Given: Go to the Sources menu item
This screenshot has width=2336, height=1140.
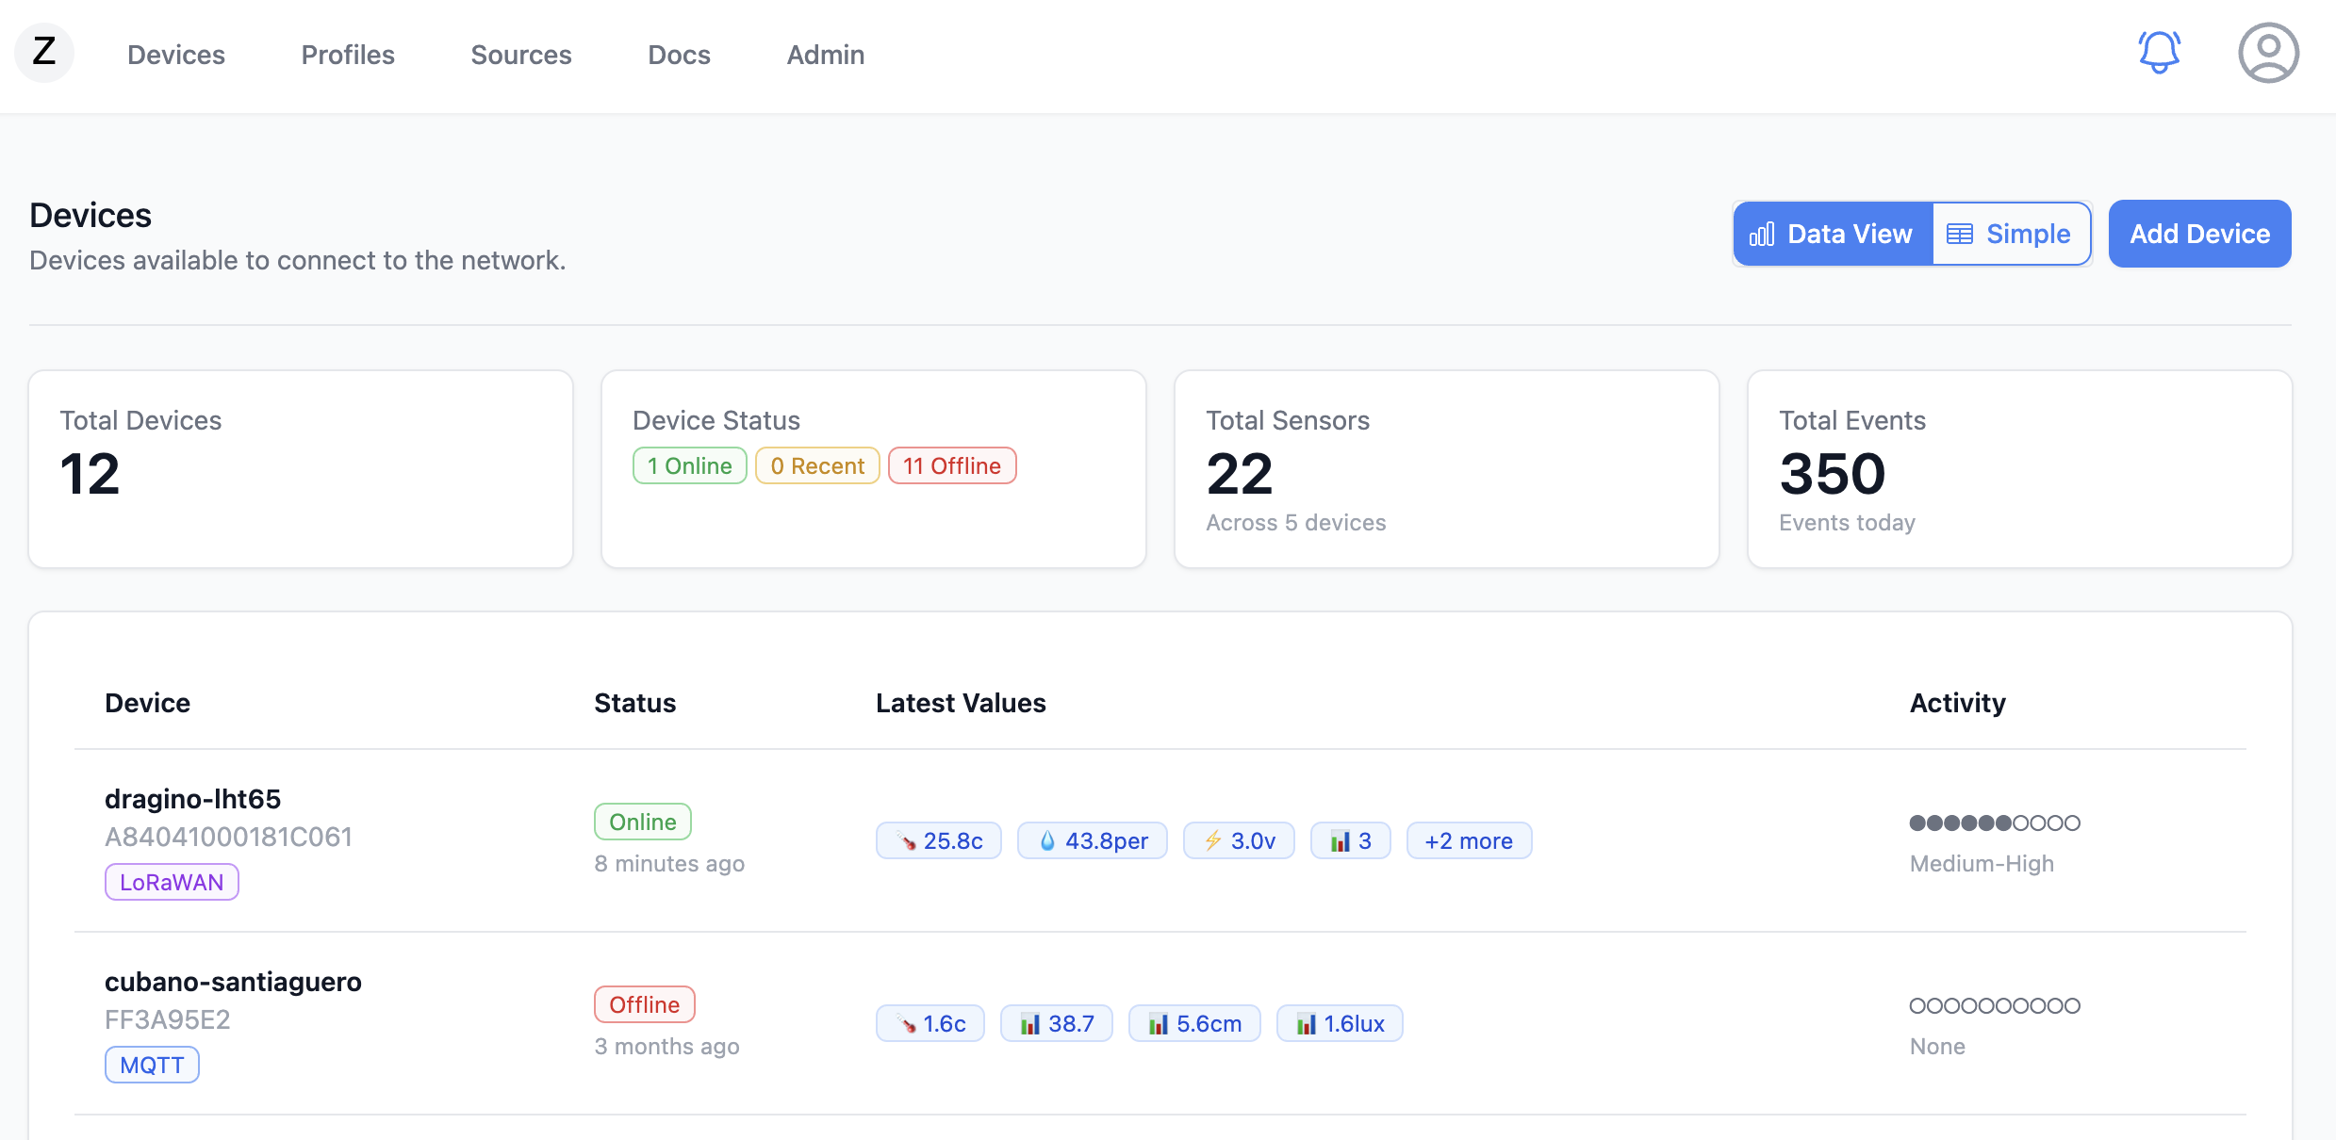Looking at the screenshot, I should pos(521,55).
